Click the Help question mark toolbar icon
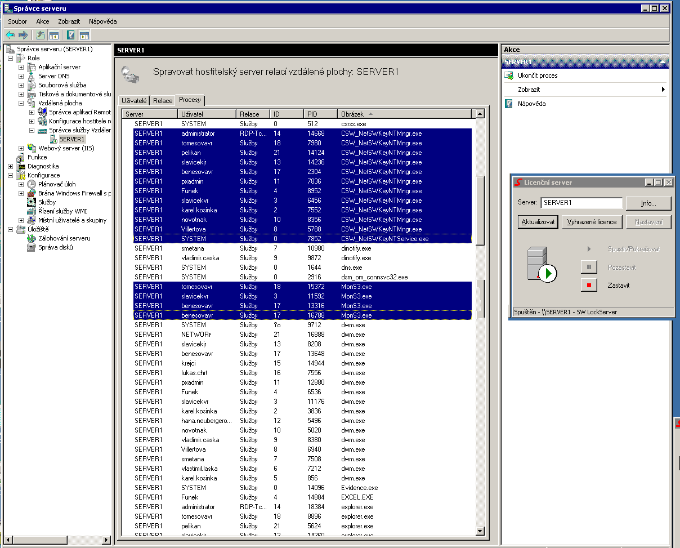Viewport: 680px width, 548px height. 71,35
